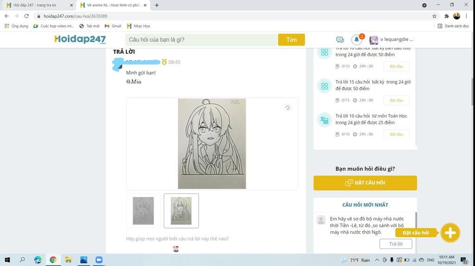Open Danh sách đọc reading list

(453, 26)
